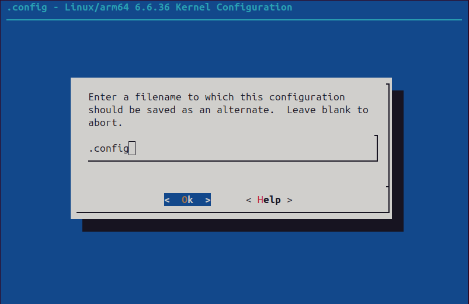Click the red H hotkey letter in Help

pos(260,200)
